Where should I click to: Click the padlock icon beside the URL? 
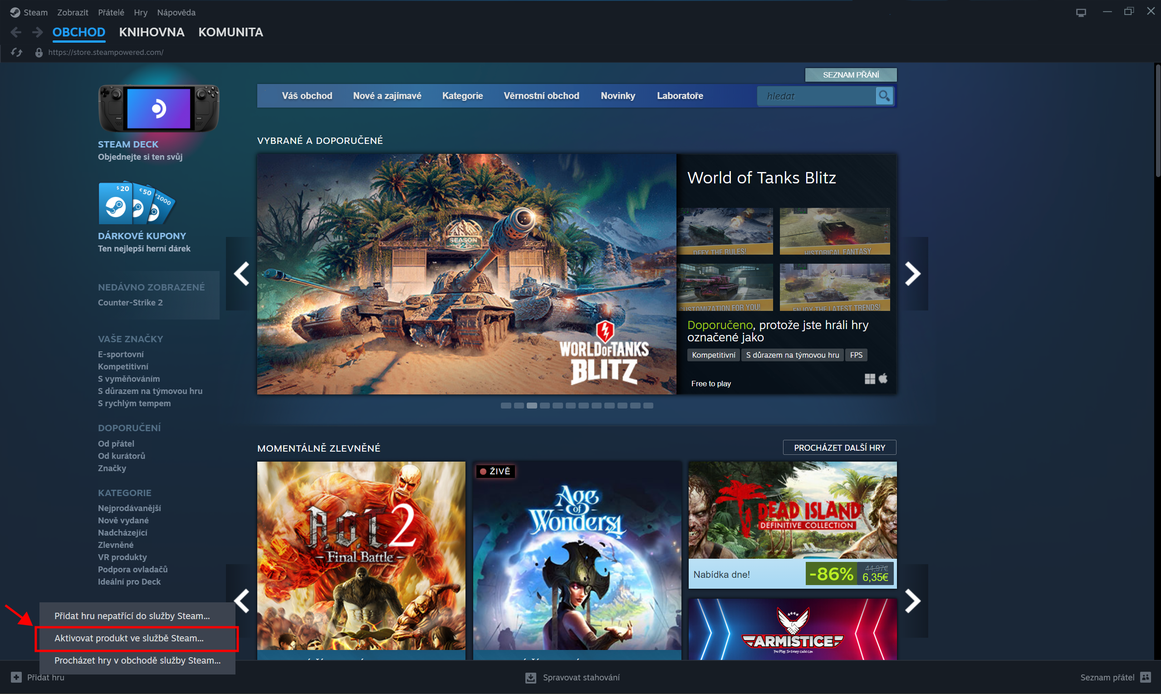pos(39,52)
